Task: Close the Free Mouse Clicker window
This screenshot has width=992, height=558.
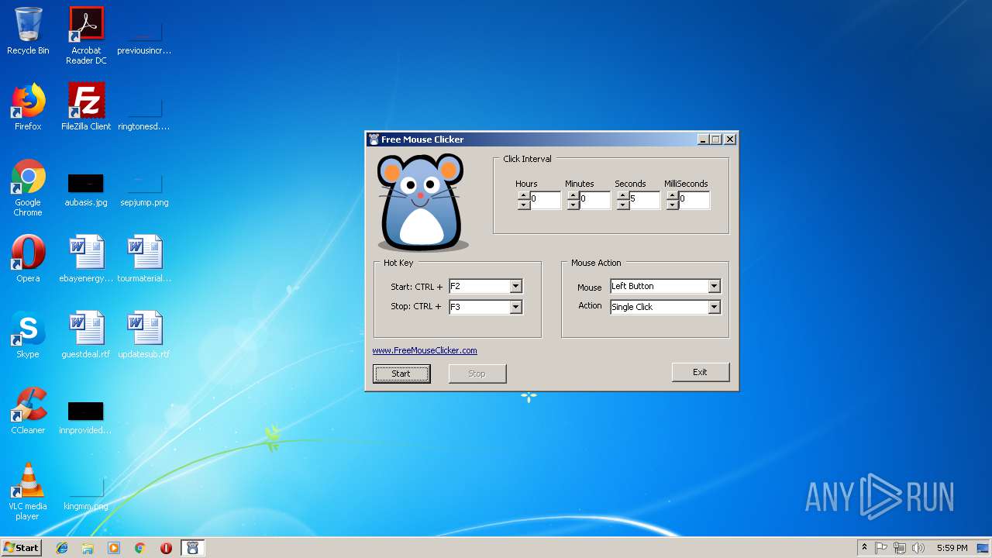Action: (730, 139)
